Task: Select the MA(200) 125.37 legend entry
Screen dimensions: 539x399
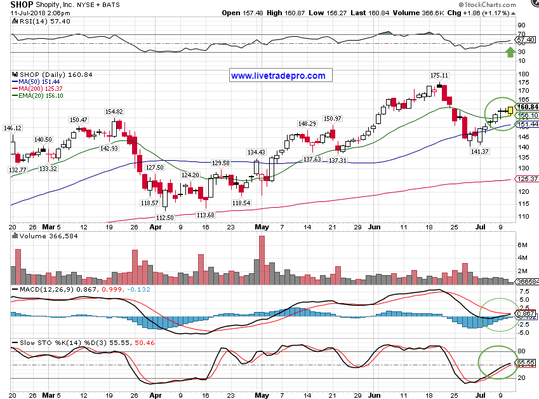Action: [39, 89]
